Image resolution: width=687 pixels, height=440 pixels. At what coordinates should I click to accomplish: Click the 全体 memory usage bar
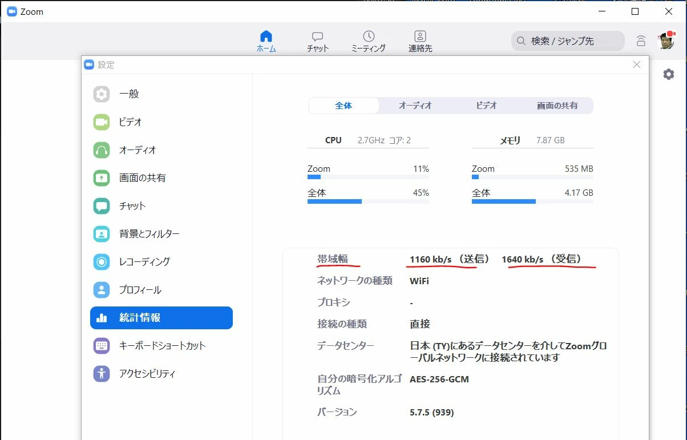532,201
